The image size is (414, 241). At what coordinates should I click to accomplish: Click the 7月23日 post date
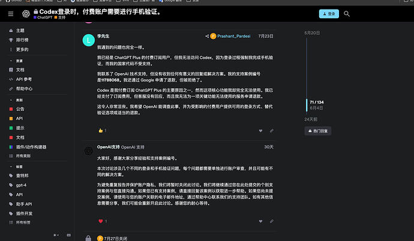(x=266, y=36)
